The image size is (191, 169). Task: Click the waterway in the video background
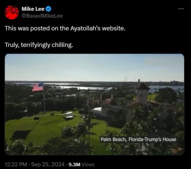click(x=87, y=88)
